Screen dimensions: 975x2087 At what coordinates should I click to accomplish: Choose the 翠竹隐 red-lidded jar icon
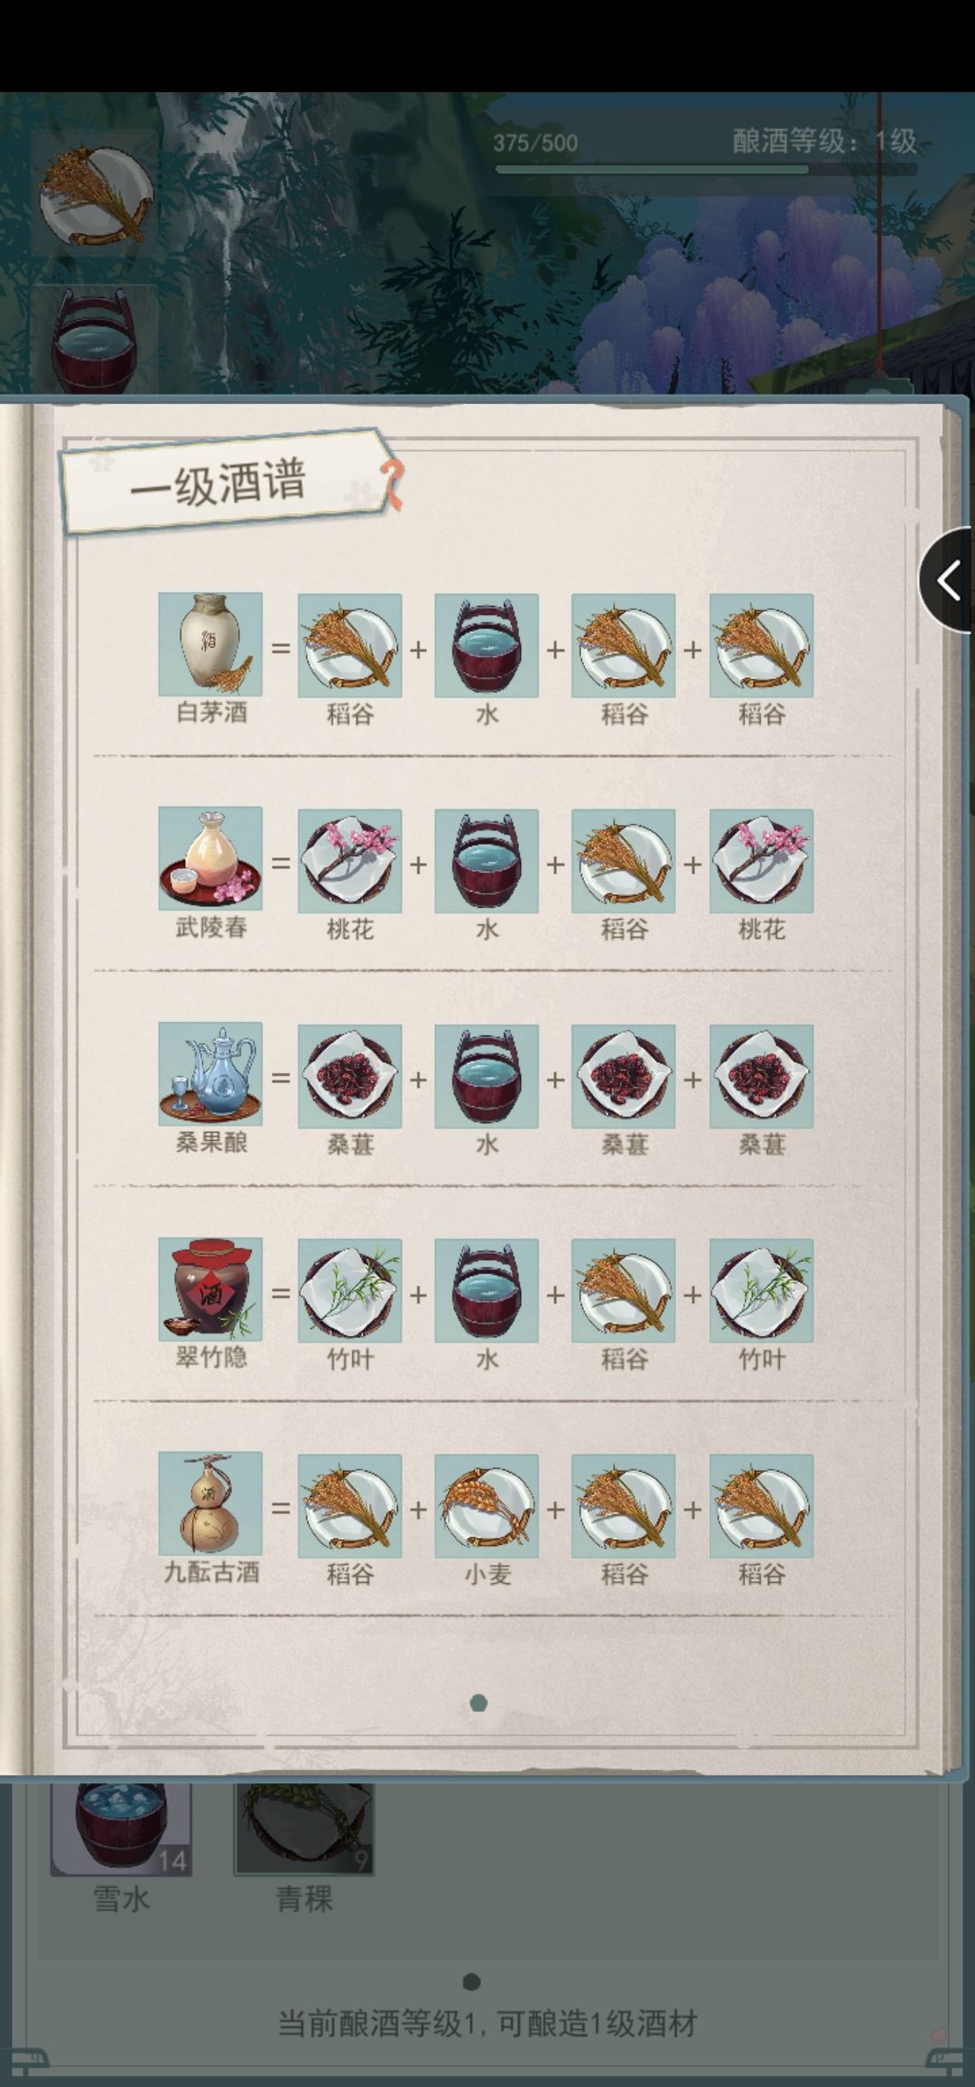[x=210, y=1288]
